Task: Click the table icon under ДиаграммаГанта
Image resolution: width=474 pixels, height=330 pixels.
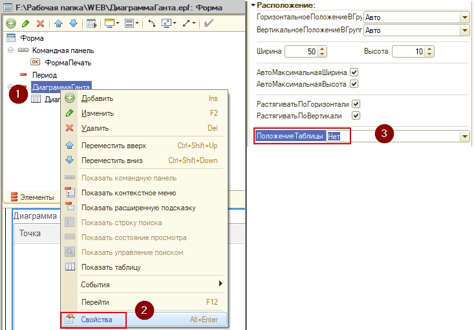Action: [36, 98]
